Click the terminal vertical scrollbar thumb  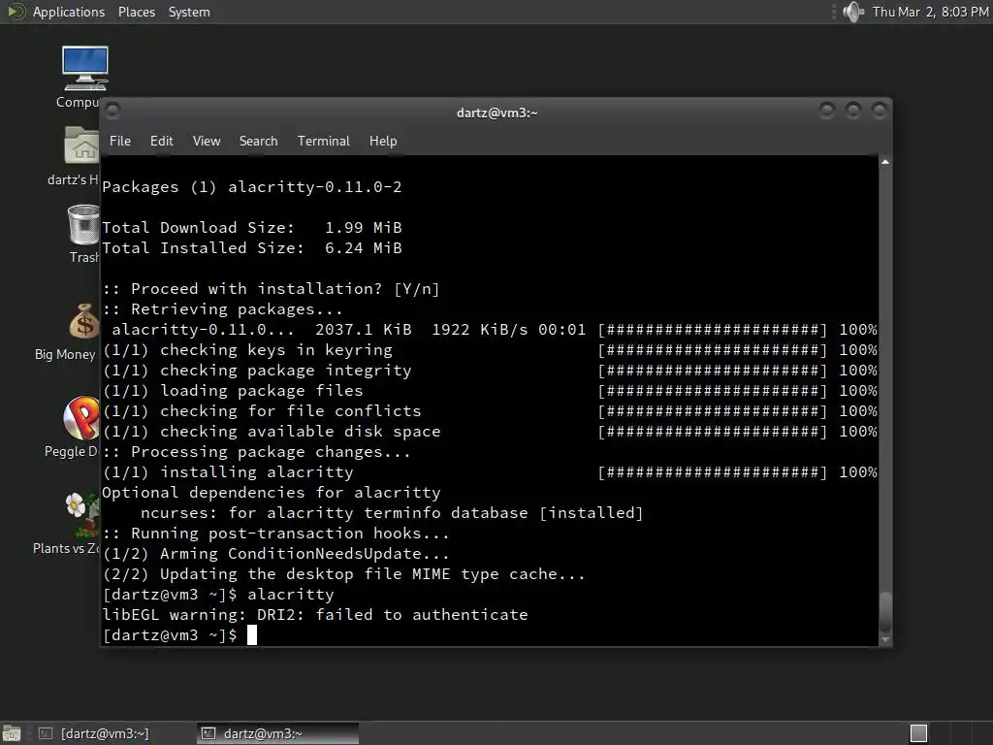click(885, 612)
